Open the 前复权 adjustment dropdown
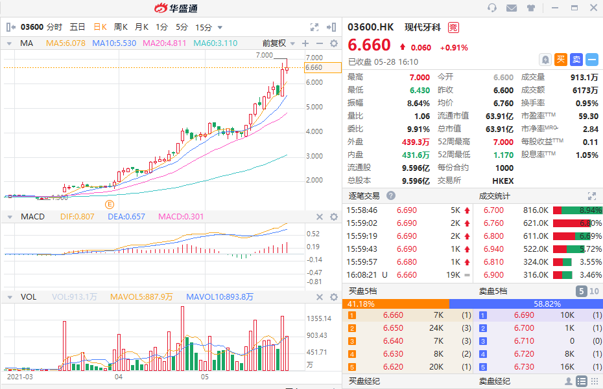The height and width of the screenshot is (389, 603). pos(278,43)
